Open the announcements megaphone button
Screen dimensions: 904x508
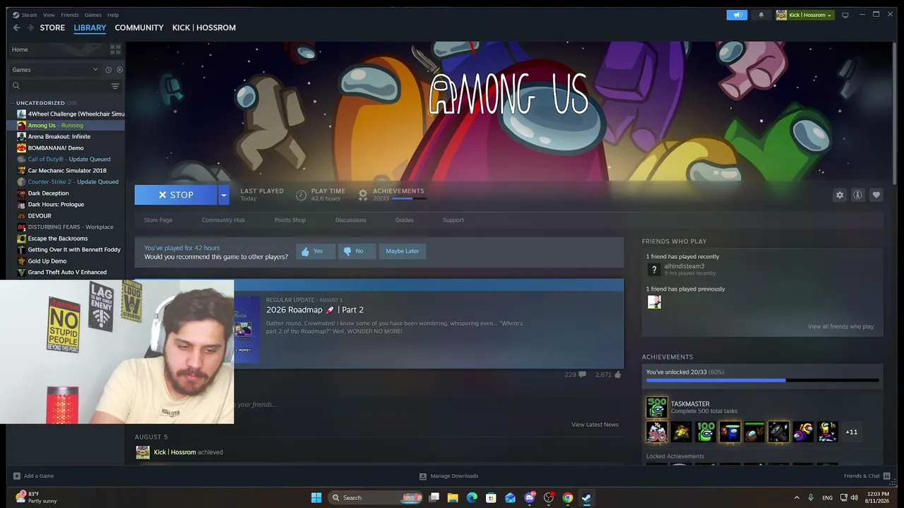pos(737,15)
